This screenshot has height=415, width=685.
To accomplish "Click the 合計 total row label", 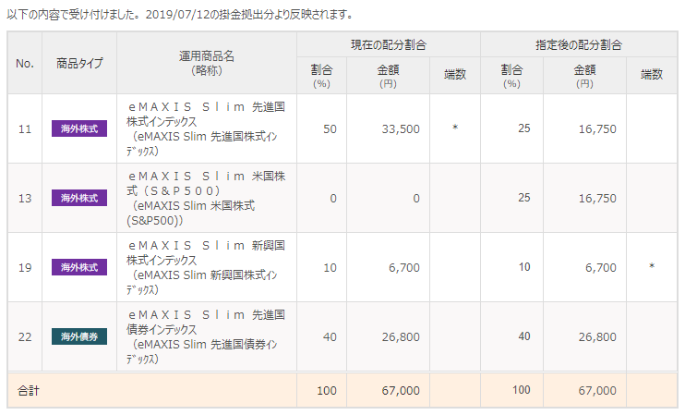I will 29,391.
